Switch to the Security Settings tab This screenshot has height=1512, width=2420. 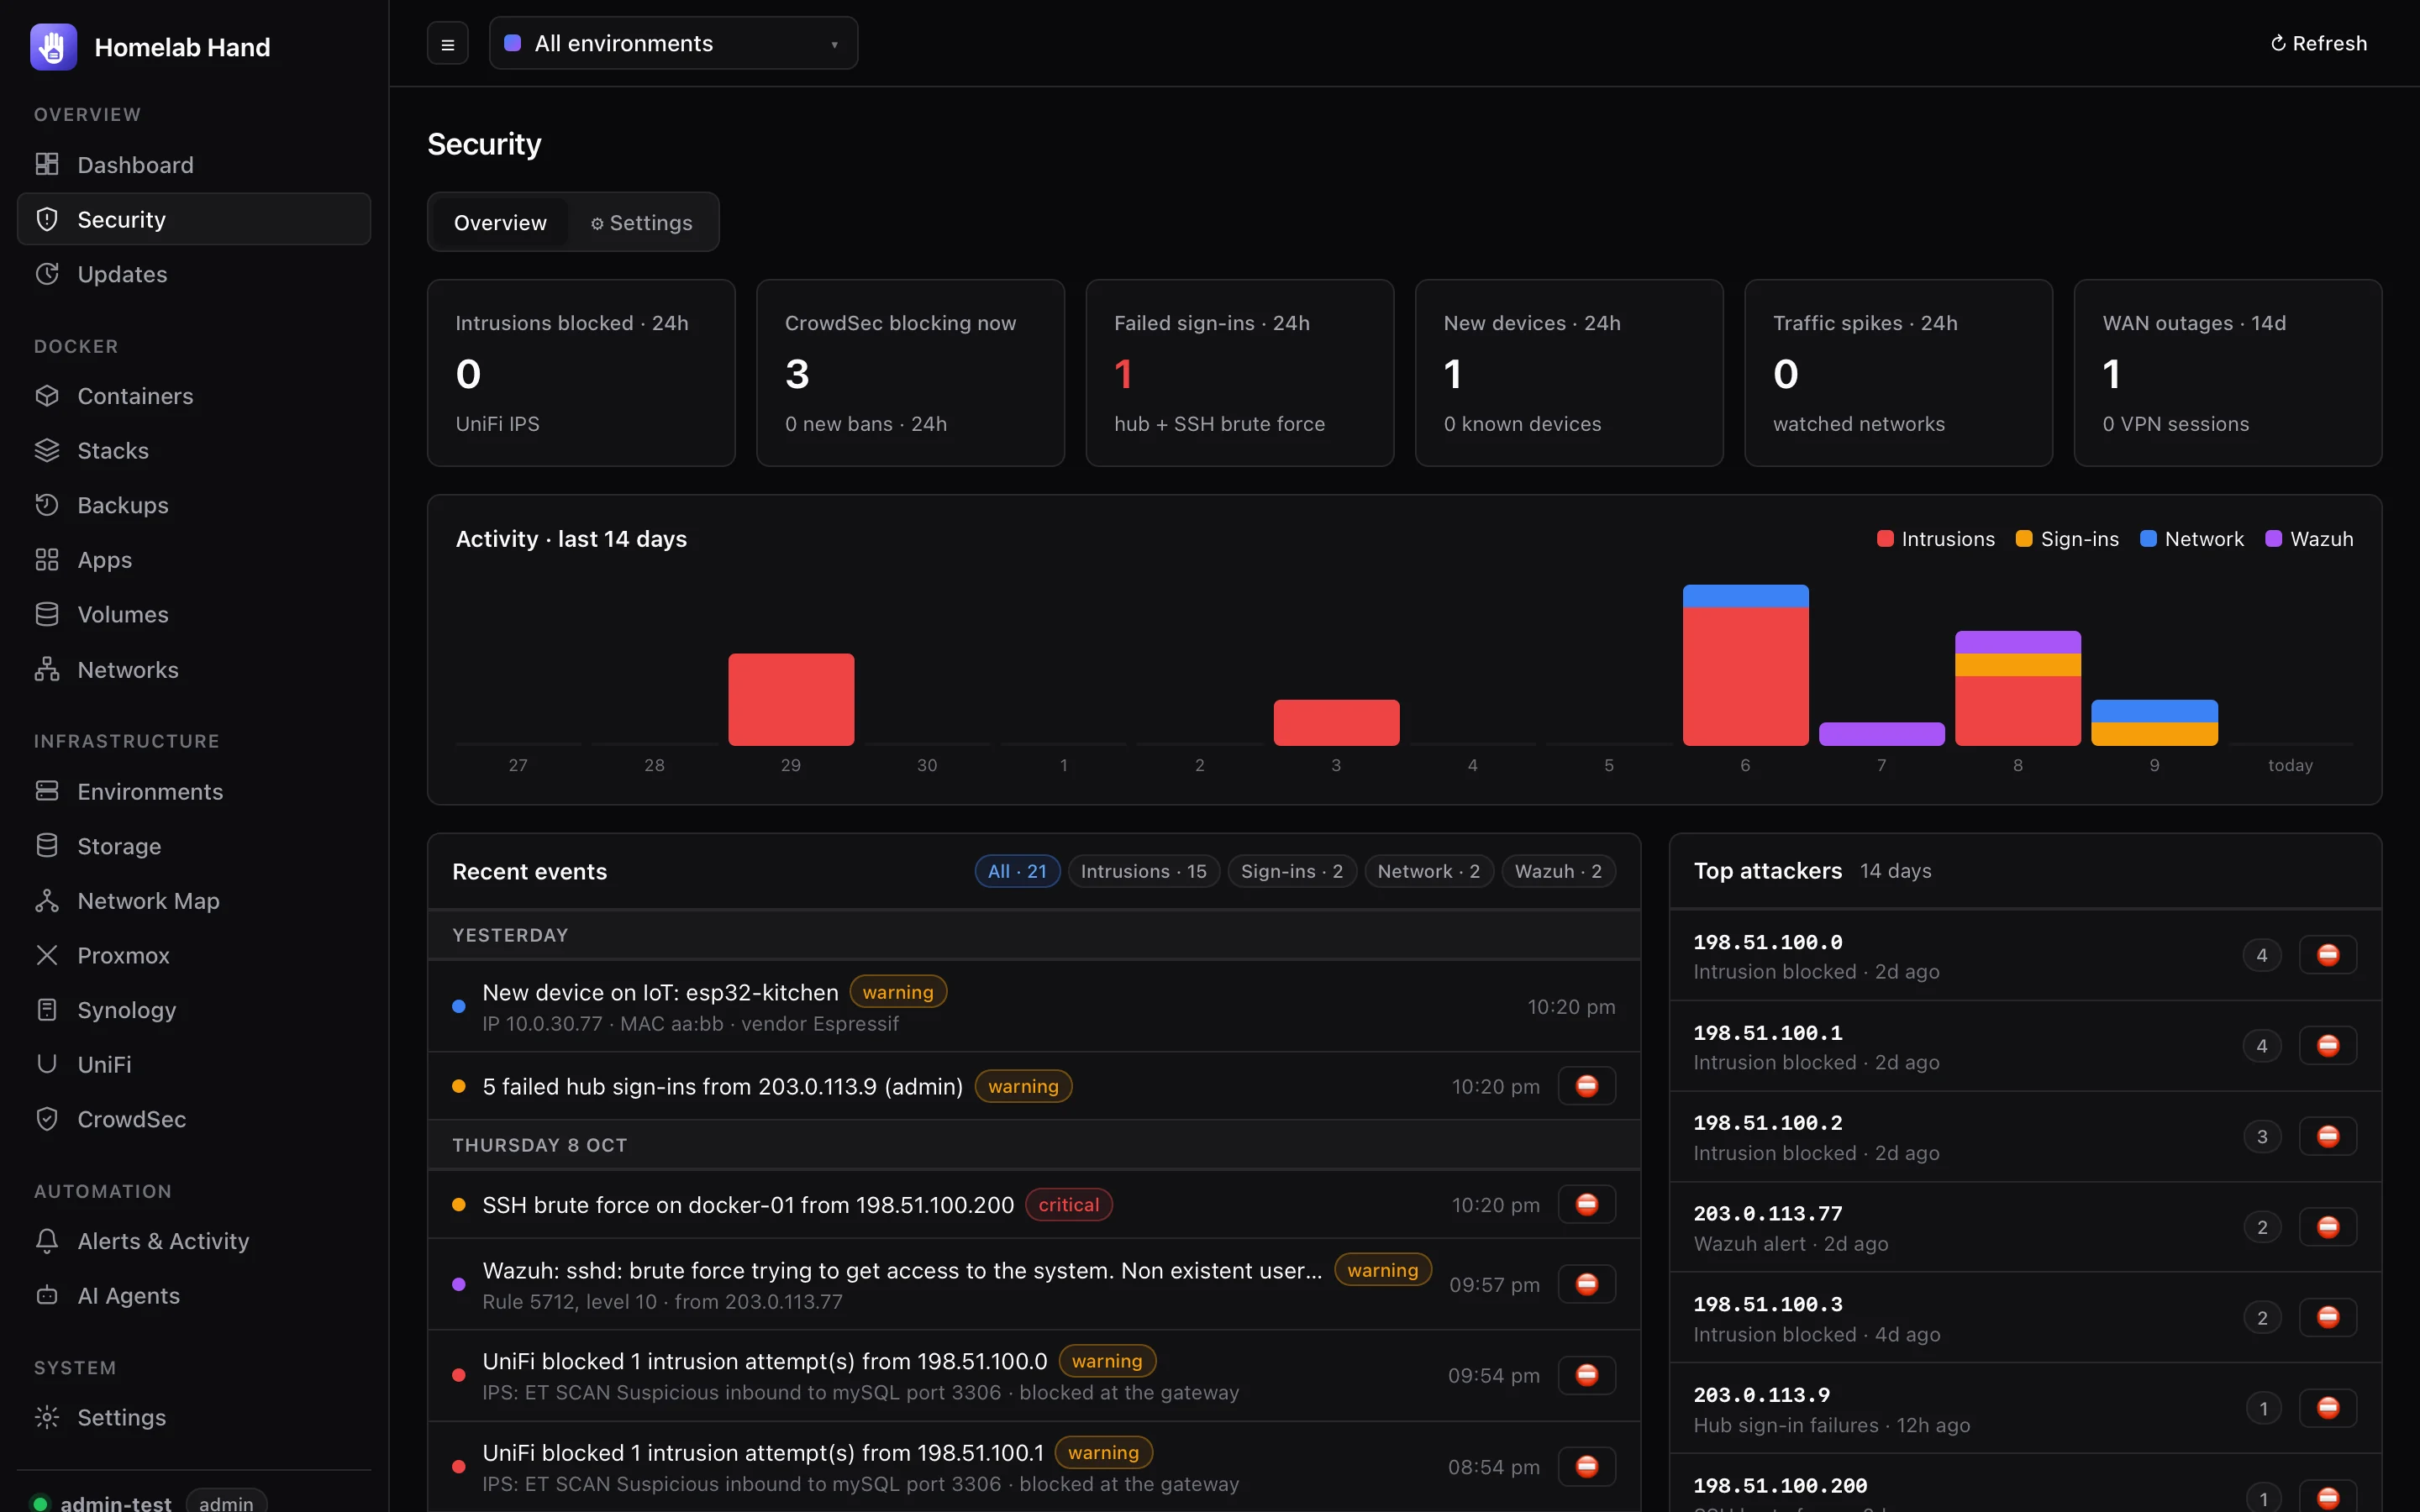point(641,222)
